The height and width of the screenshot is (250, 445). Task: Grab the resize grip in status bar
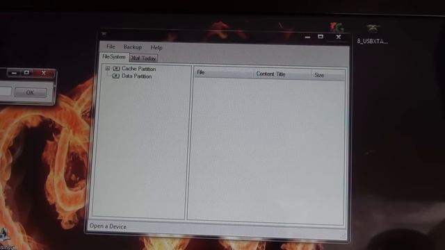(343, 236)
